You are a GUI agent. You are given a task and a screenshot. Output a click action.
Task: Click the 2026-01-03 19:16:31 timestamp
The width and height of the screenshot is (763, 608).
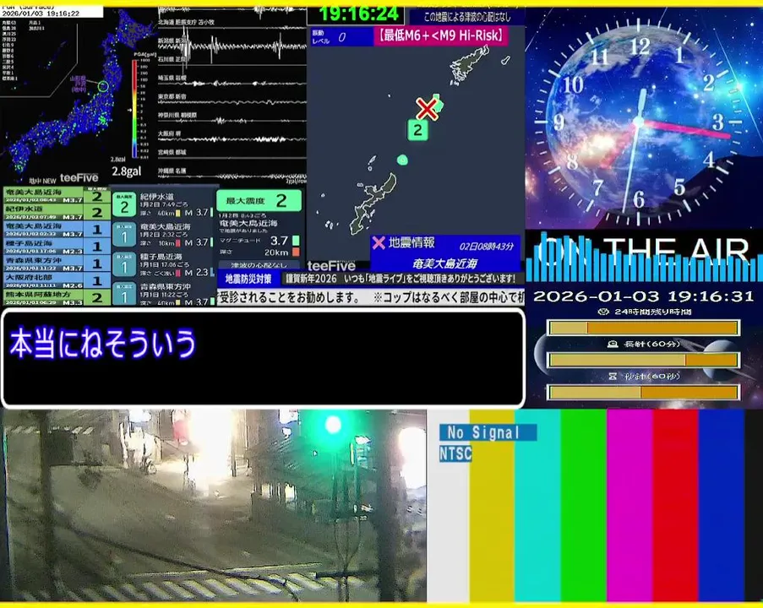[x=643, y=296]
